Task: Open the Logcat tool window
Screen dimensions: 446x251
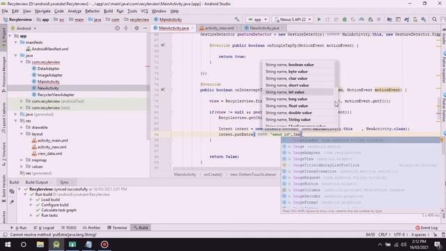Action: [x=44, y=228]
